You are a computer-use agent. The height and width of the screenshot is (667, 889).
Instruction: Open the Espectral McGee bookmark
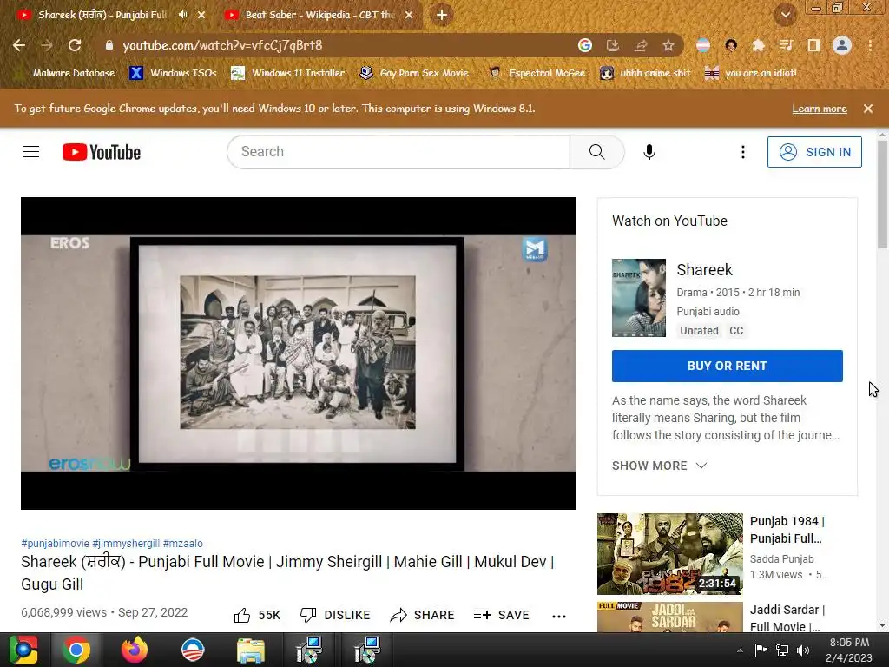point(537,73)
